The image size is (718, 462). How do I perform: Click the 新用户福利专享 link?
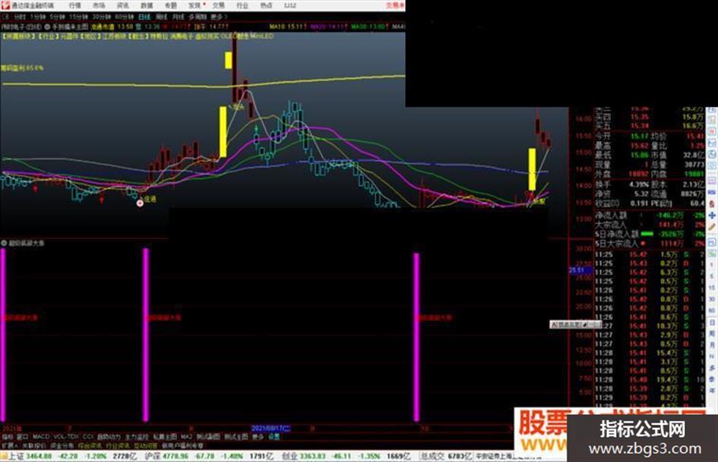(182, 445)
